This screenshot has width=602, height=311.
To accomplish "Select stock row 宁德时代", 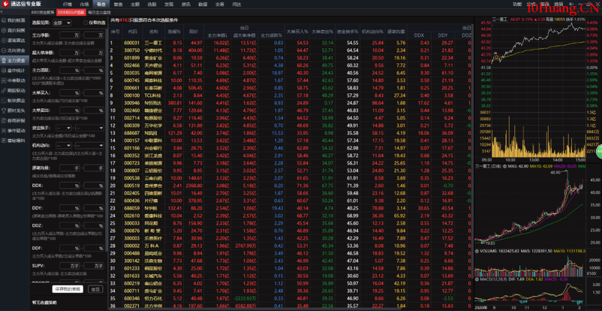I will (290, 50).
